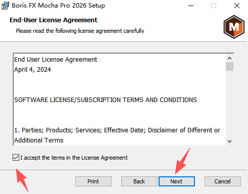Click Next to continue installation

coord(177,181)
